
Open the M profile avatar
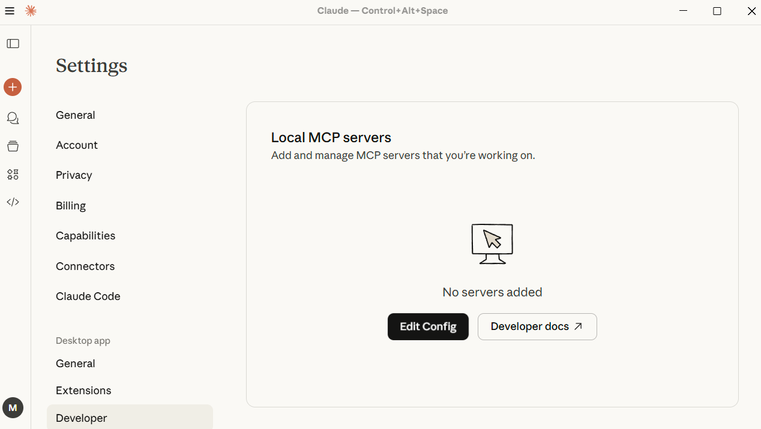coord(13,408)
